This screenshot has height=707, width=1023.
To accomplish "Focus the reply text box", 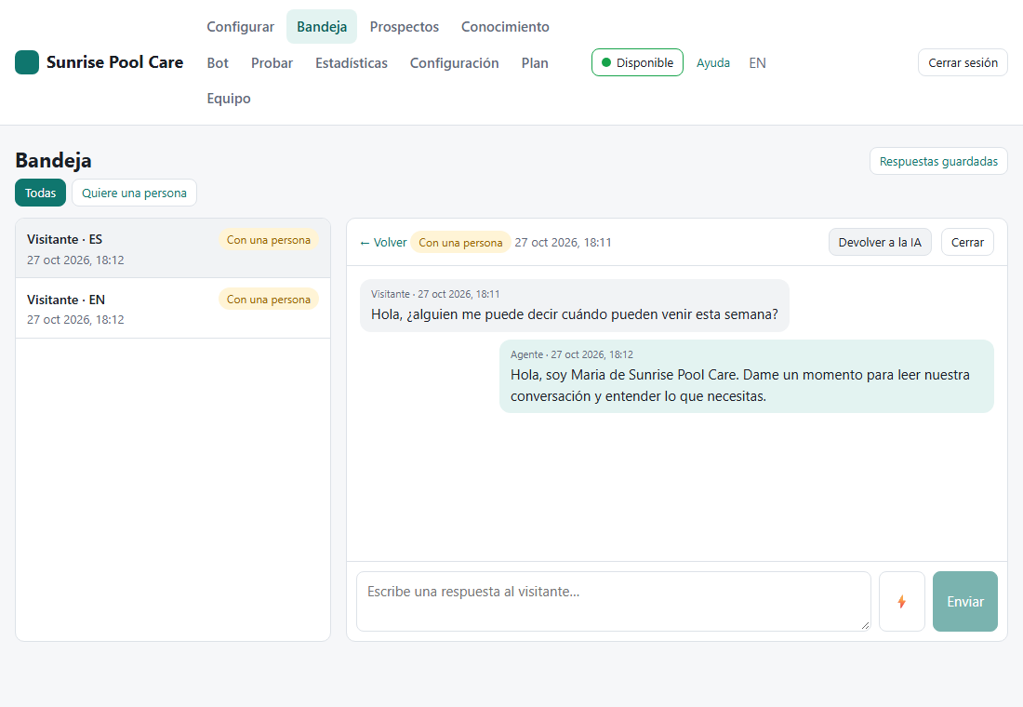I will point(613,601).
